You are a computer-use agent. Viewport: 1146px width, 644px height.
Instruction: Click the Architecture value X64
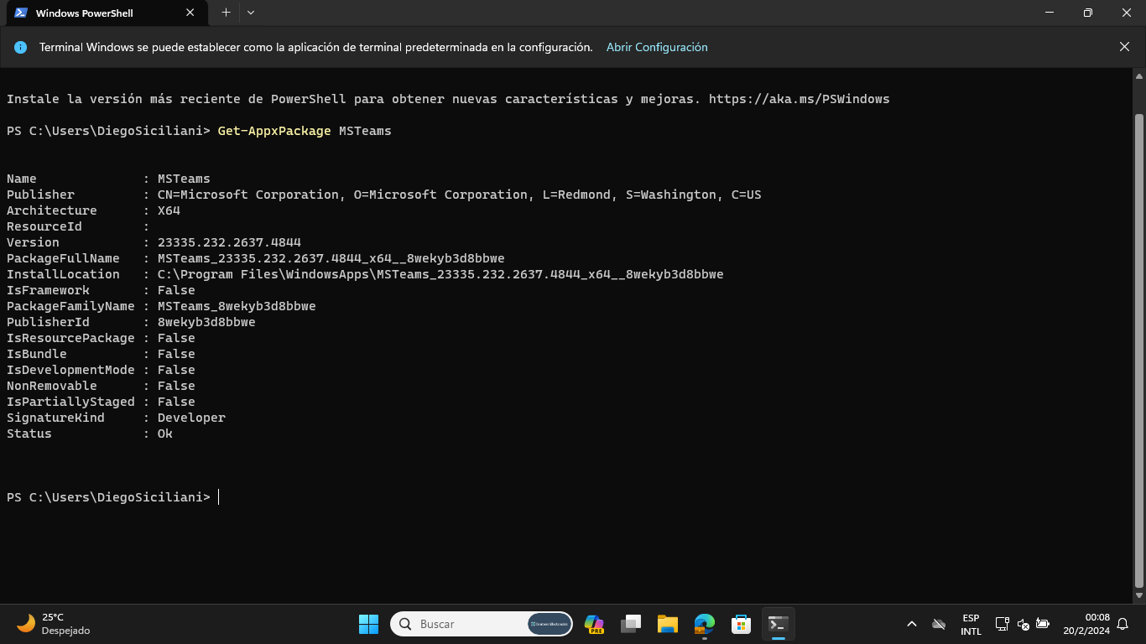pyautogui.click(x=169, y=210)
